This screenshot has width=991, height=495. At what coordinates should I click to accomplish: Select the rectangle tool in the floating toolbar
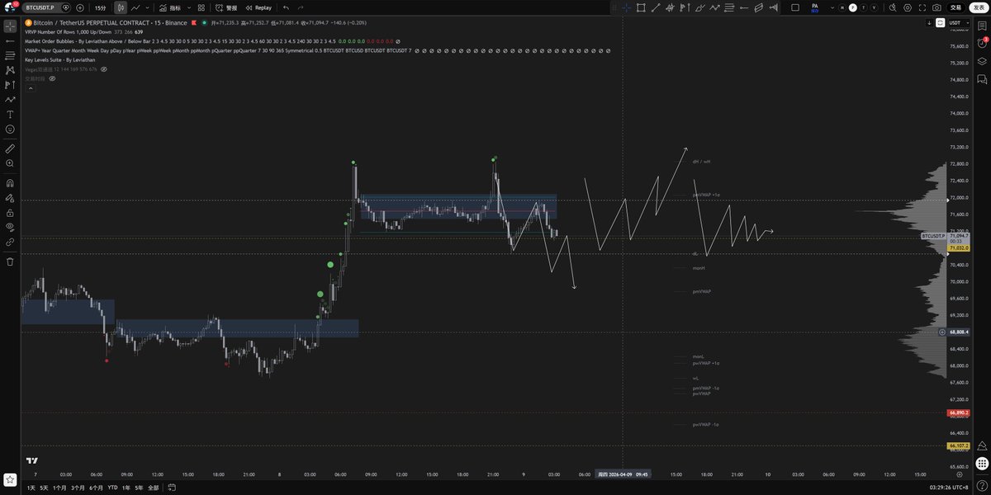click(x=641, y=7)
